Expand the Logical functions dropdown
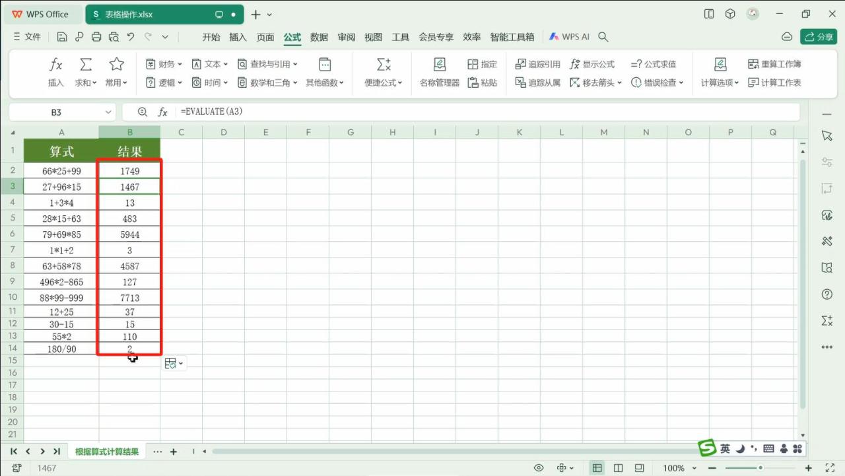The width and height of the screenshot is (845, 476). click(x=164, y=83)
